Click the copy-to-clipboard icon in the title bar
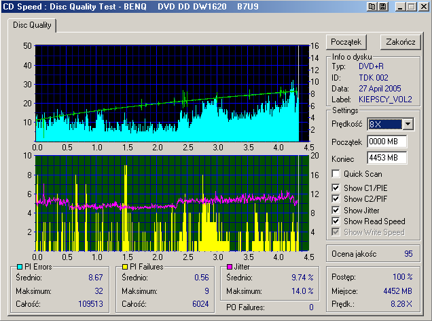 (372, 7)
